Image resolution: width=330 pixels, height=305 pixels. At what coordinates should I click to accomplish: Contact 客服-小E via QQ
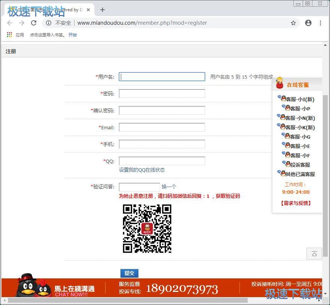tap(296, 146)
